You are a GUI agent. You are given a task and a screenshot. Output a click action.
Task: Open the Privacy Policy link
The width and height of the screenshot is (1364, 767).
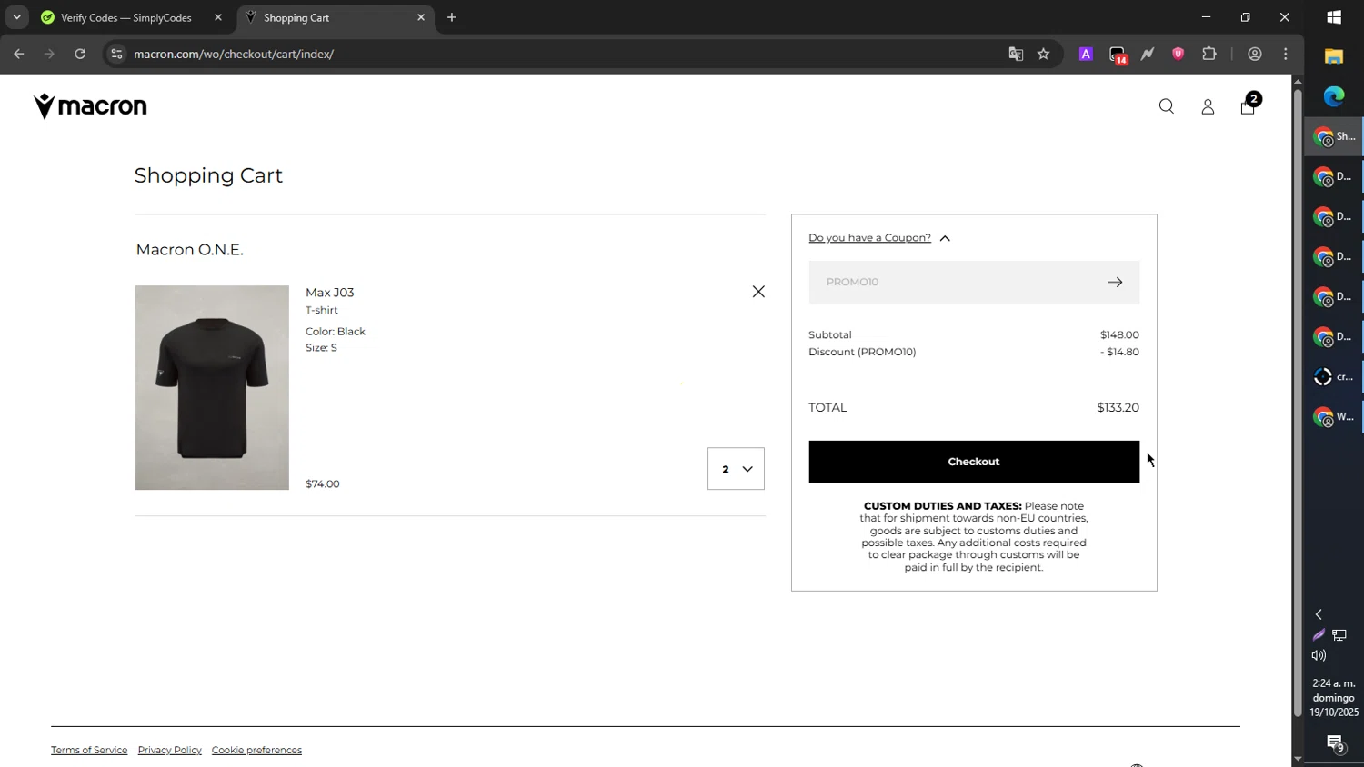point(169,750)
